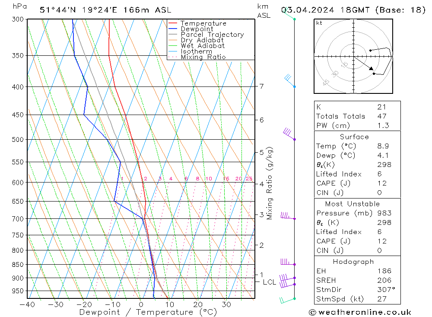Click the wind barb at 700 hPa
The width and height of the screenshot is (432, 317).
pos(288,216)
